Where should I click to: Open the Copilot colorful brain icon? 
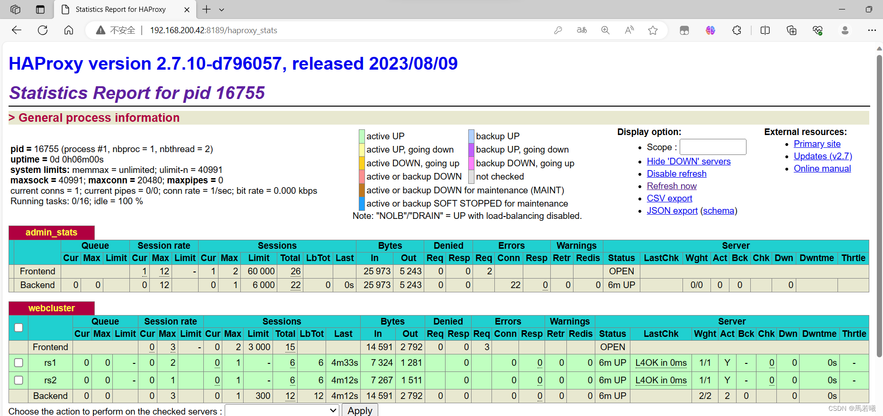(x=710, y=30)
